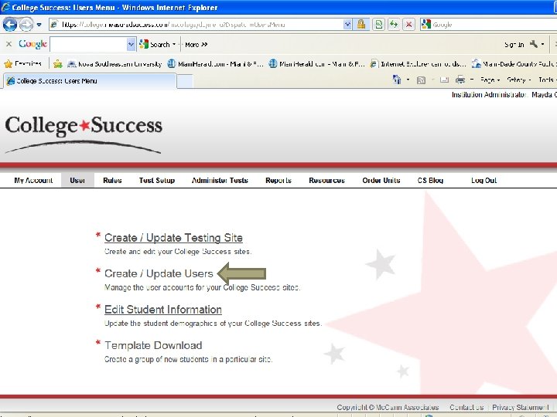Expand the Google toolbar More menu
This screenshot has width=557, height=417.
196,45
